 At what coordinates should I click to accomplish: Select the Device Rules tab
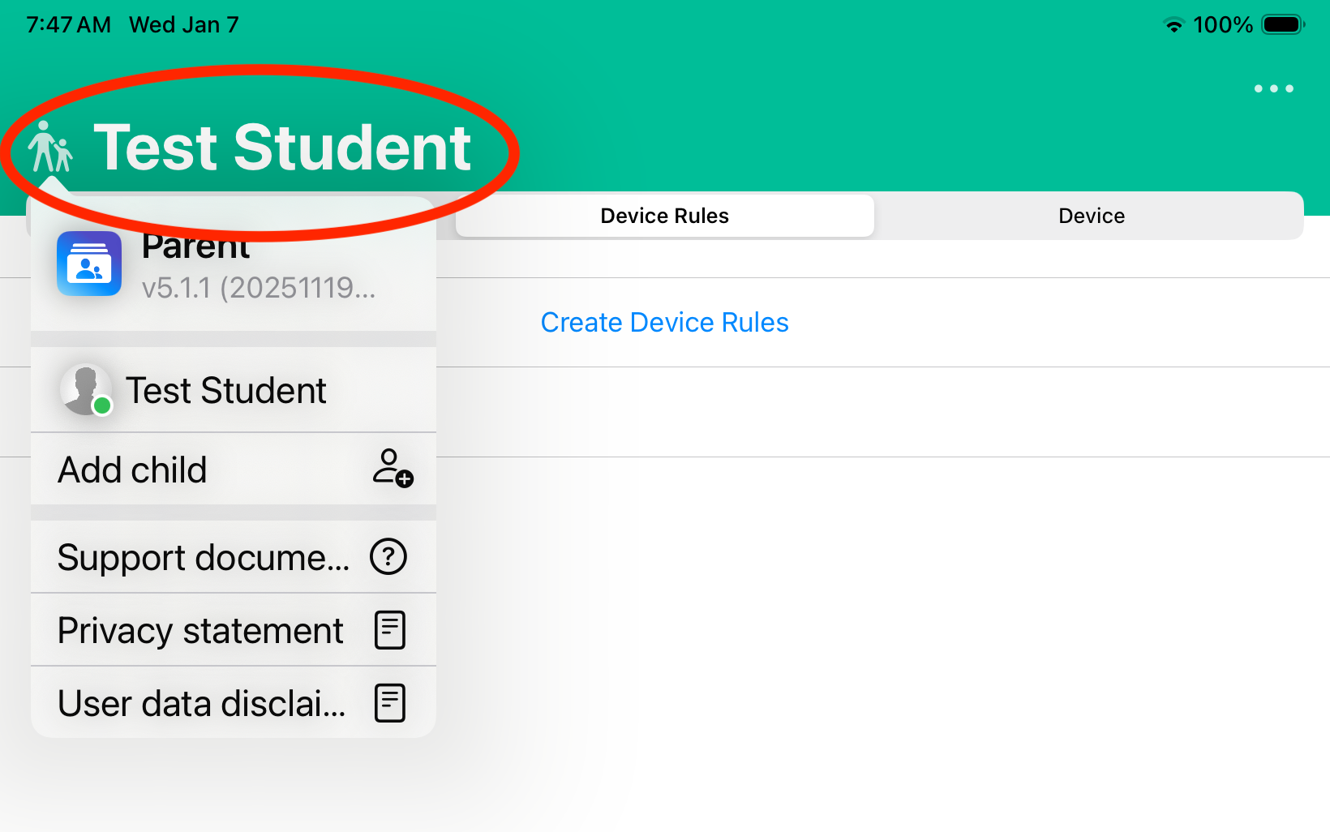(x=664, y=216)
